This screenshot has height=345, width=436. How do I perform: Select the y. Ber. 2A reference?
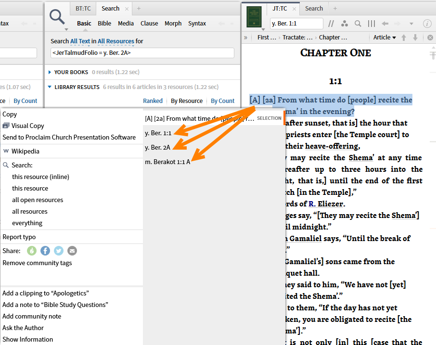[157, 148]
